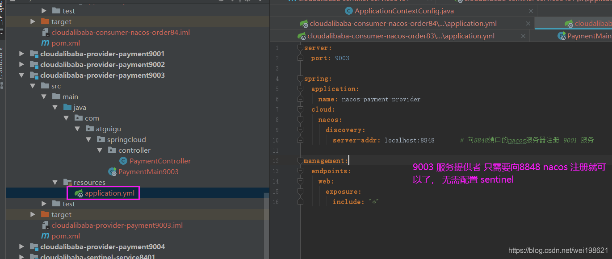Fold the cloud: block in gutter

(x=301, y=109)
